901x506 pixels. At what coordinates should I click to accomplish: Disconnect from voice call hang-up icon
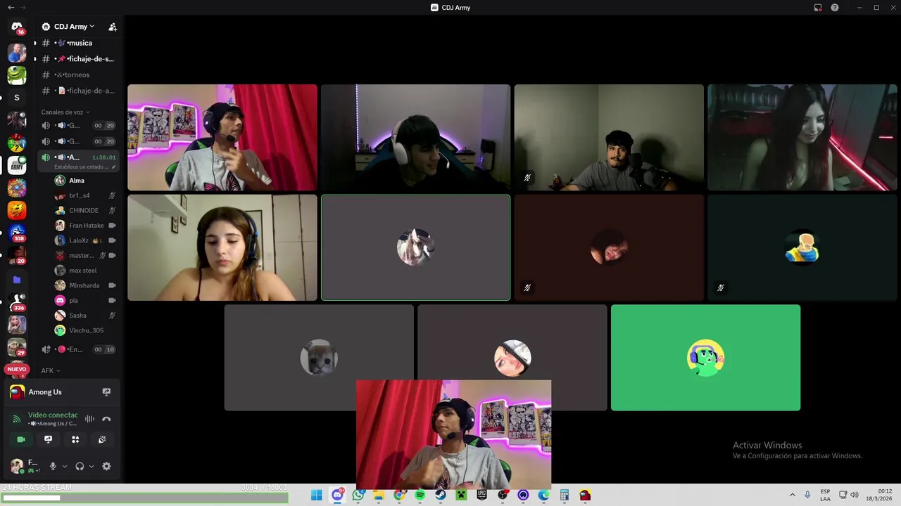[106, 419]
